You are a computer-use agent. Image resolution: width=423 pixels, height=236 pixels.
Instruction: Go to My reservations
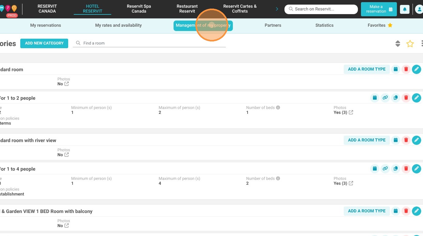coord(45,25)
